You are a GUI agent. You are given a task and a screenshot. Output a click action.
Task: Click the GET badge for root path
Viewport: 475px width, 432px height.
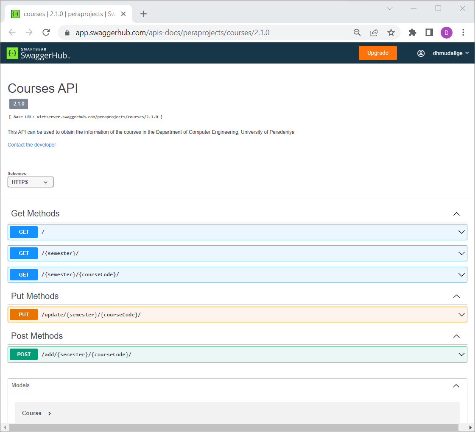tap(24, 232)
